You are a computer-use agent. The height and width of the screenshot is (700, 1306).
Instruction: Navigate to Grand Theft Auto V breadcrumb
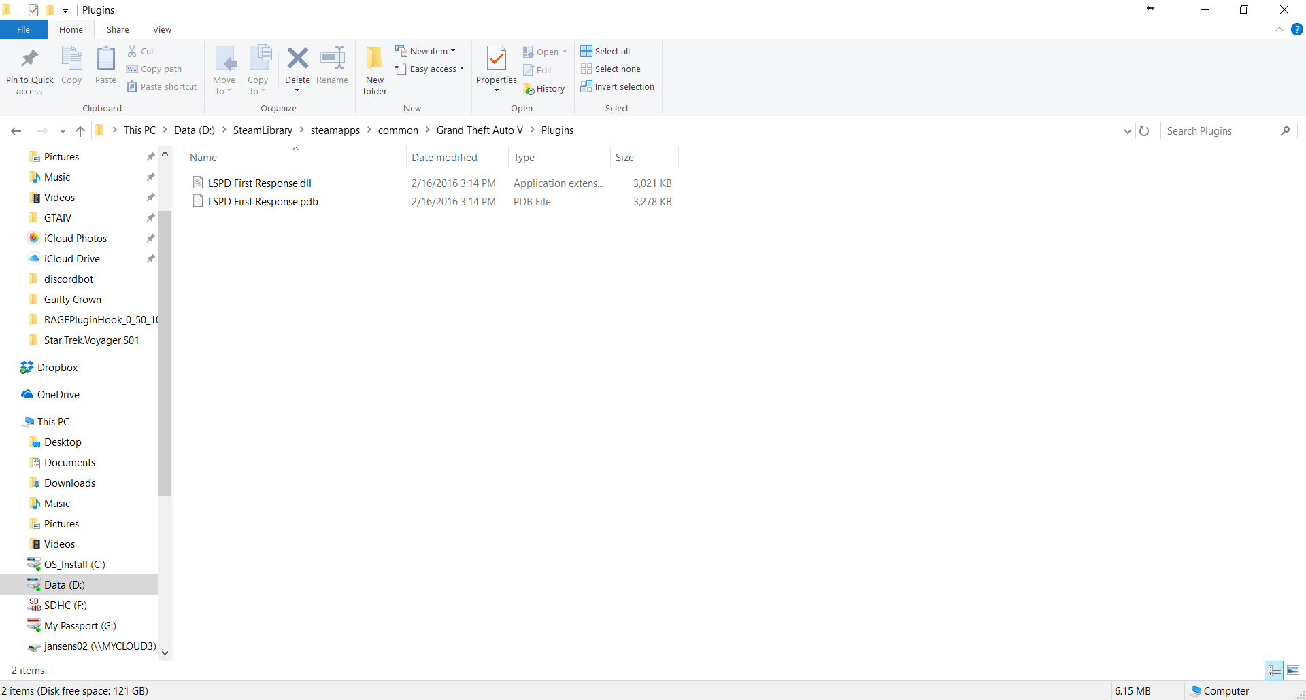480,130
